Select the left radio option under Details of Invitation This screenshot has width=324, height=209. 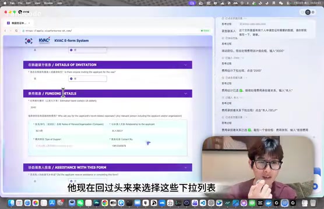tap(35, 78)
